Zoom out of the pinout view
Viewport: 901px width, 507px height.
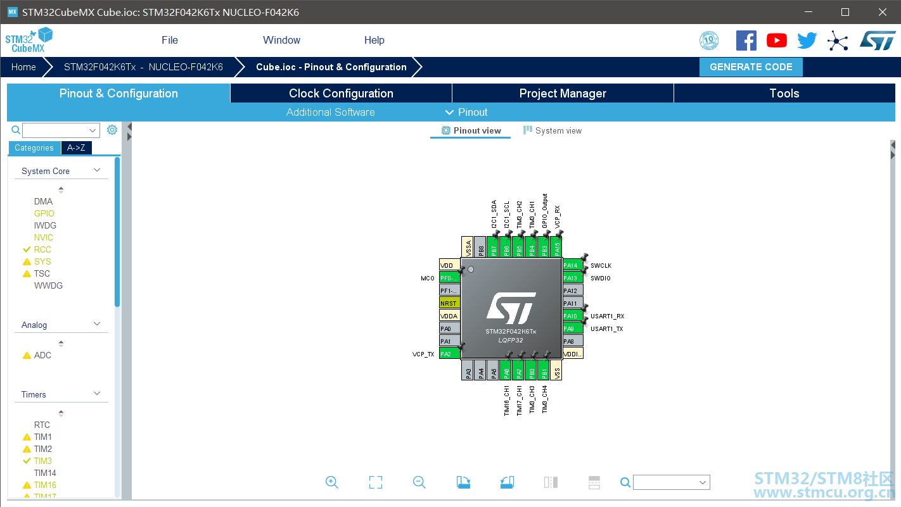tap(419, 482)
